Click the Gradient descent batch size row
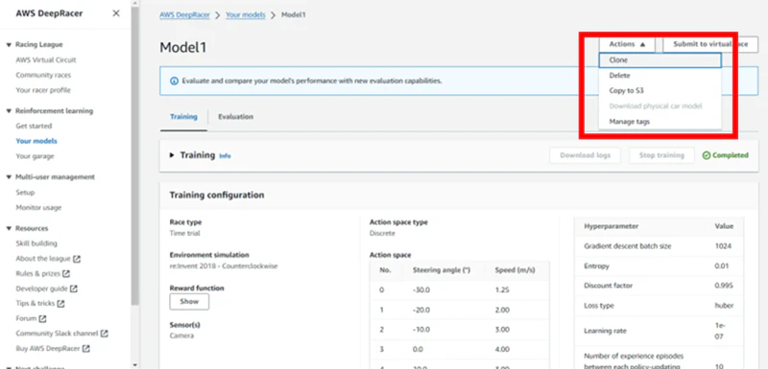This screenshot has width=768, height=369. pyautogui.click(x=659, y=246)
